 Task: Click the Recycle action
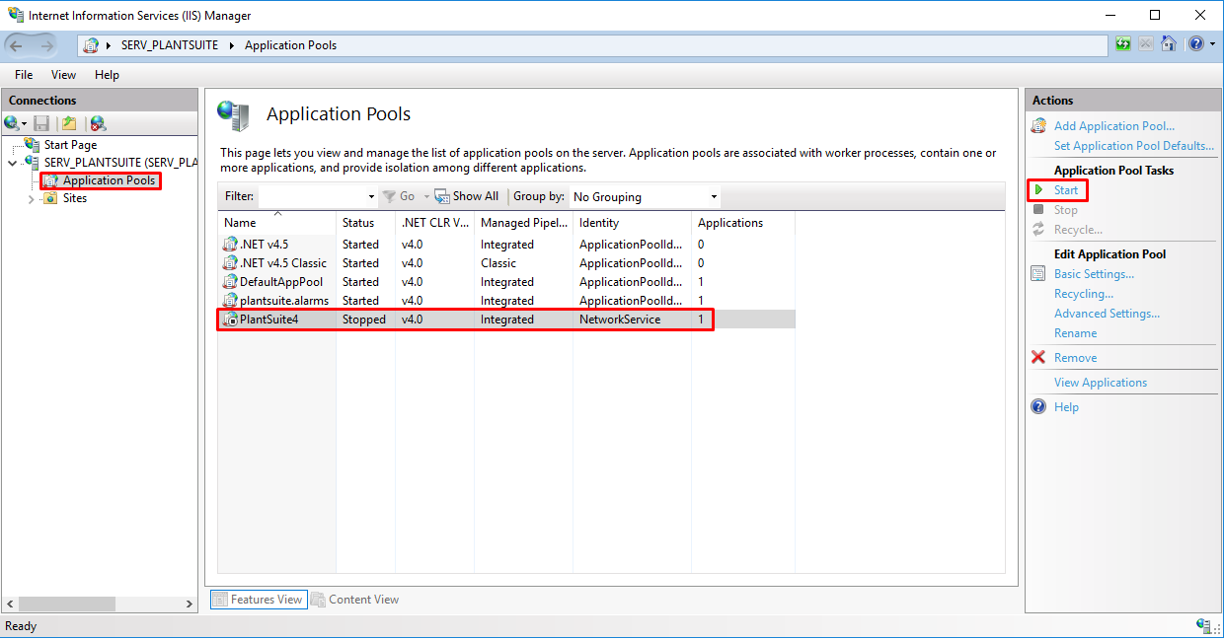tap(1078, 230)
